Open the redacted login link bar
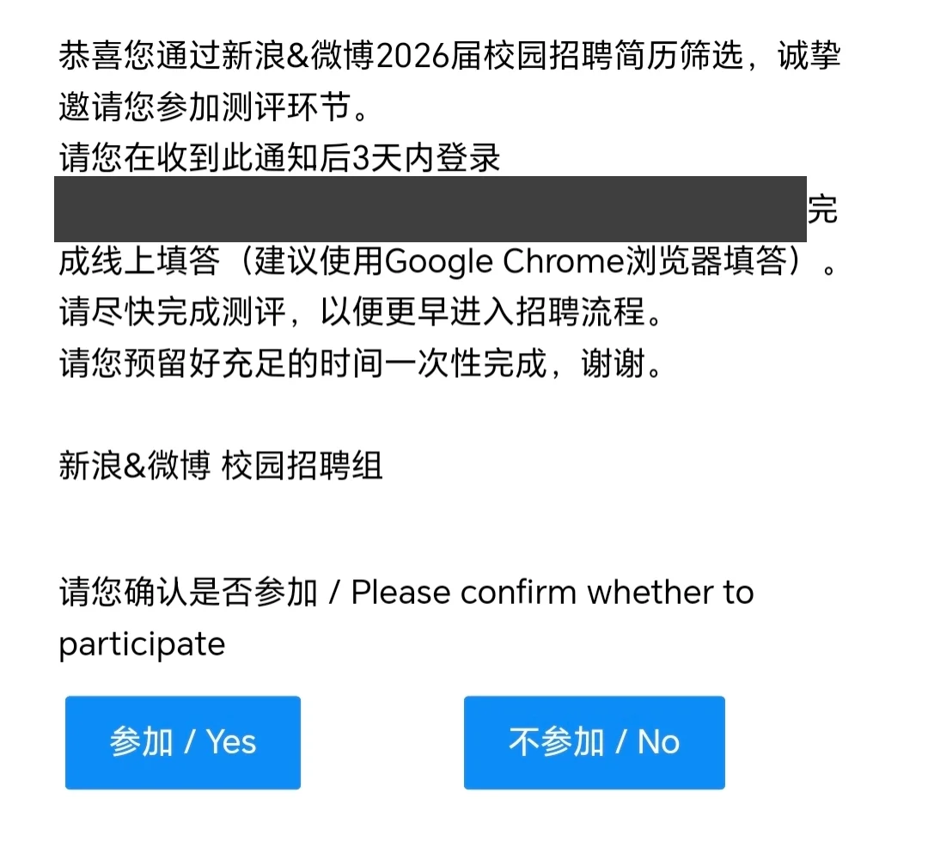928x847 pixels. point(430,209)
